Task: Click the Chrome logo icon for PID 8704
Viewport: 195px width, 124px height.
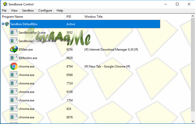Action: coord(14,66)
